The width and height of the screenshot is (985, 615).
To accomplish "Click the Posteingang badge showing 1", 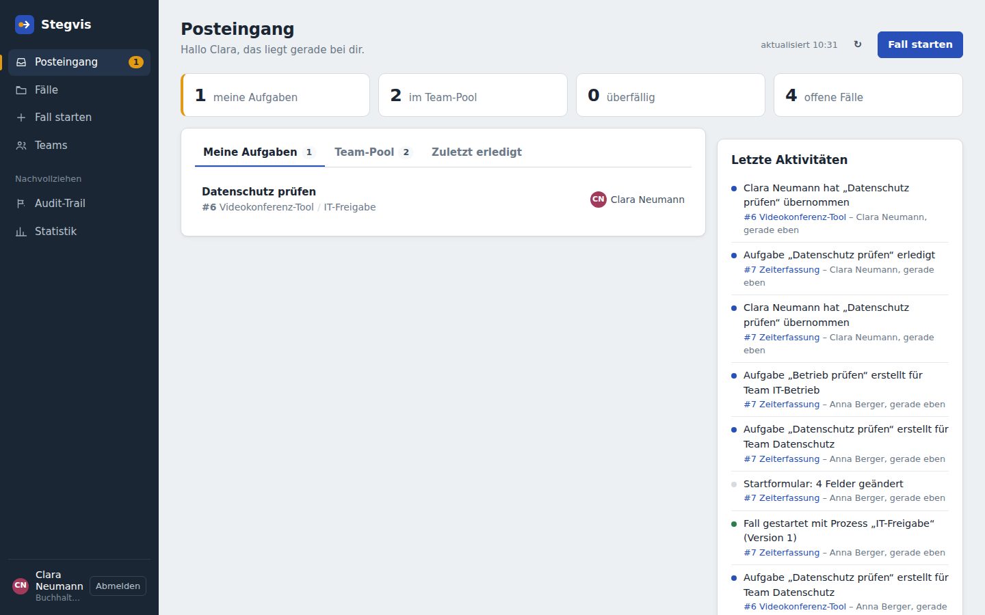I will tap(136, 62).
